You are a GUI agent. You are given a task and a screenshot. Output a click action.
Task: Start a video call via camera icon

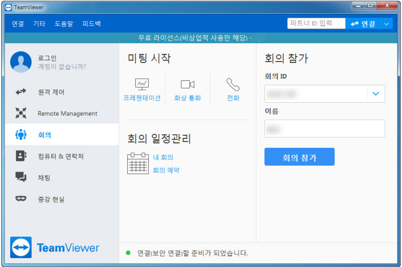[187, 84]
